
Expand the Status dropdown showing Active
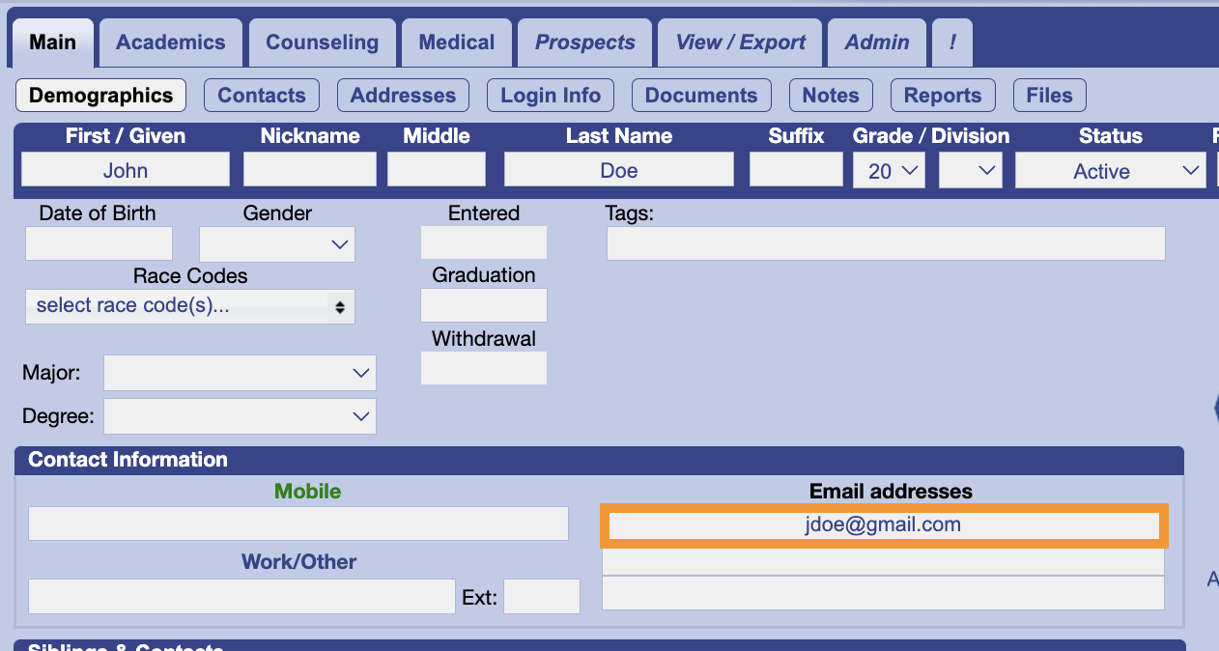[x=1110, y=171]
